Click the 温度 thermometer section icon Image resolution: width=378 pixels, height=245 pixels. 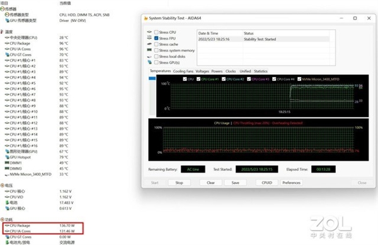click(2, 31)
